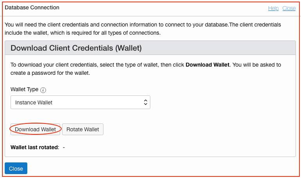Click the "create a password for the wallet" line
This screenshot has width=301, height=178.
50,73
